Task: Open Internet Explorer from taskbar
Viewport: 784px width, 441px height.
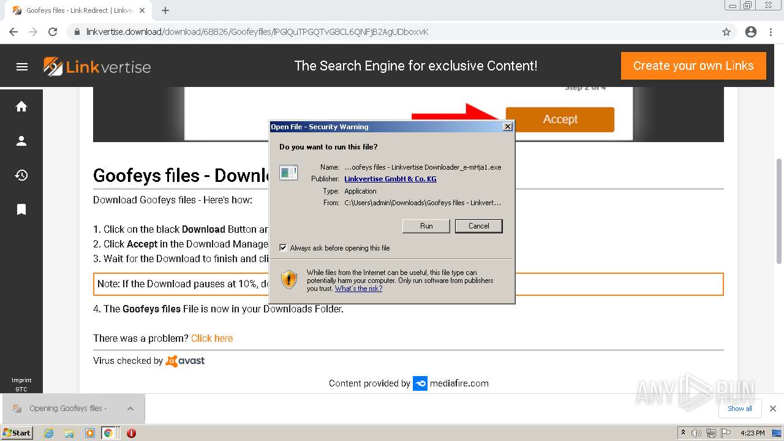Action: click(x=48, y=433)
